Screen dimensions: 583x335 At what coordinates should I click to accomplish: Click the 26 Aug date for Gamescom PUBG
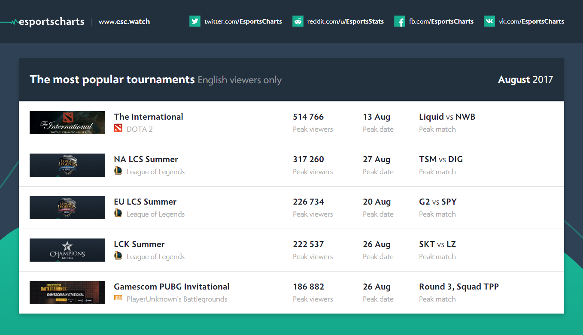(x=377, y=287)
